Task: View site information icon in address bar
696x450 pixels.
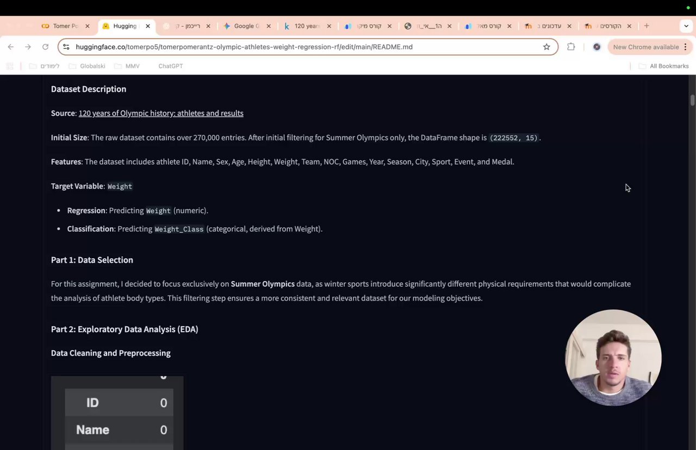Action: click(x=66, y=47)
